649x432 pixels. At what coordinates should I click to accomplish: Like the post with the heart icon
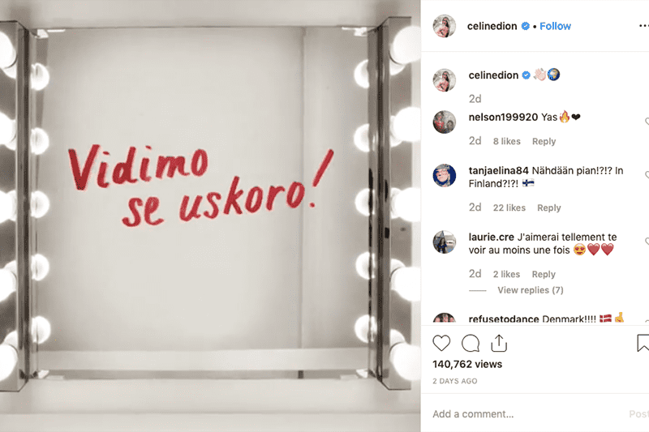pos(441,344)
